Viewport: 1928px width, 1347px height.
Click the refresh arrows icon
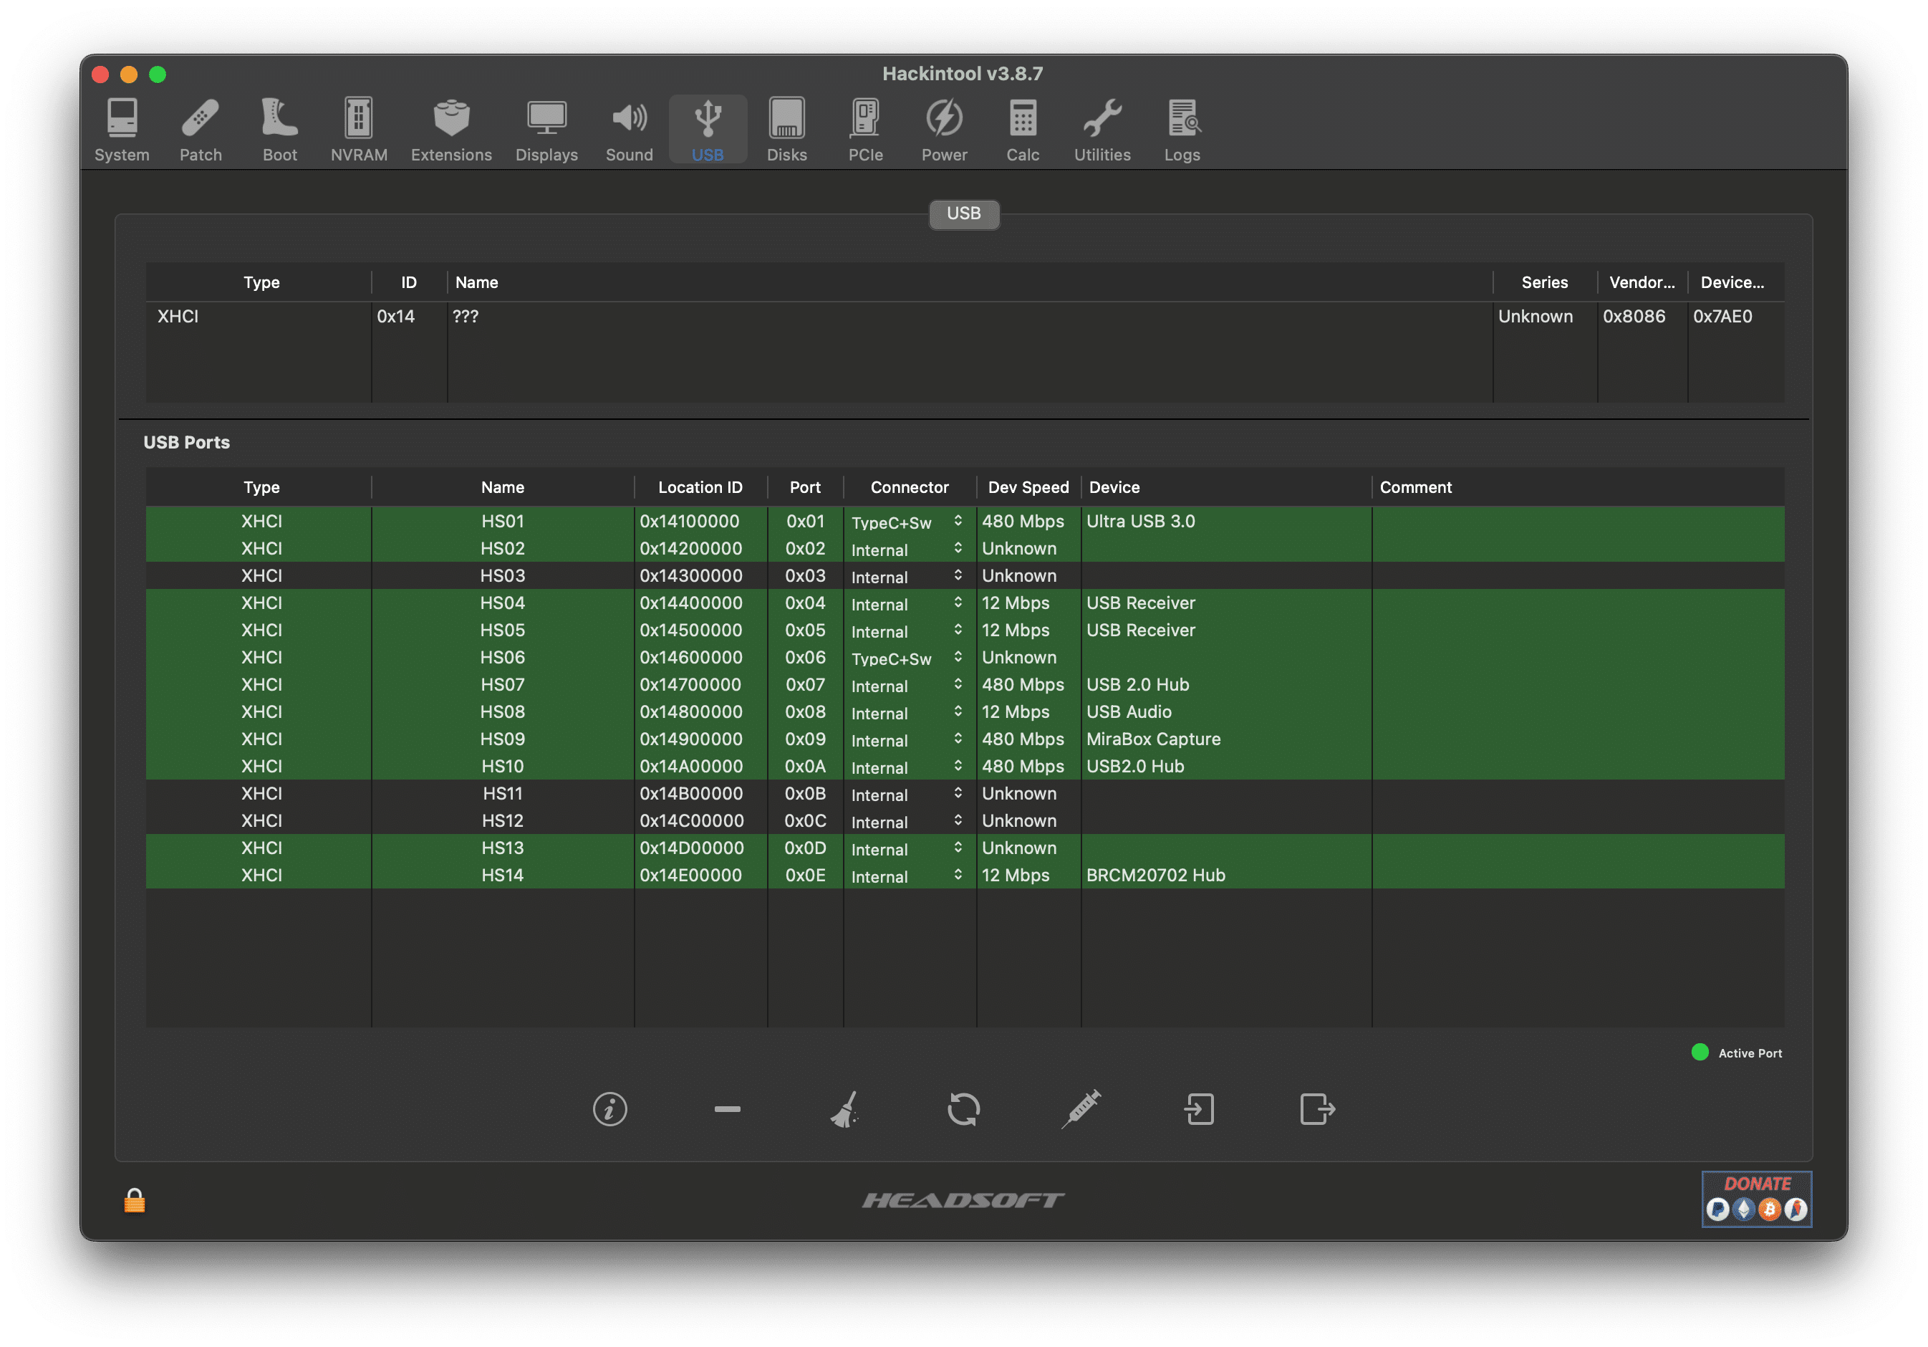(x=963, y=1109)
